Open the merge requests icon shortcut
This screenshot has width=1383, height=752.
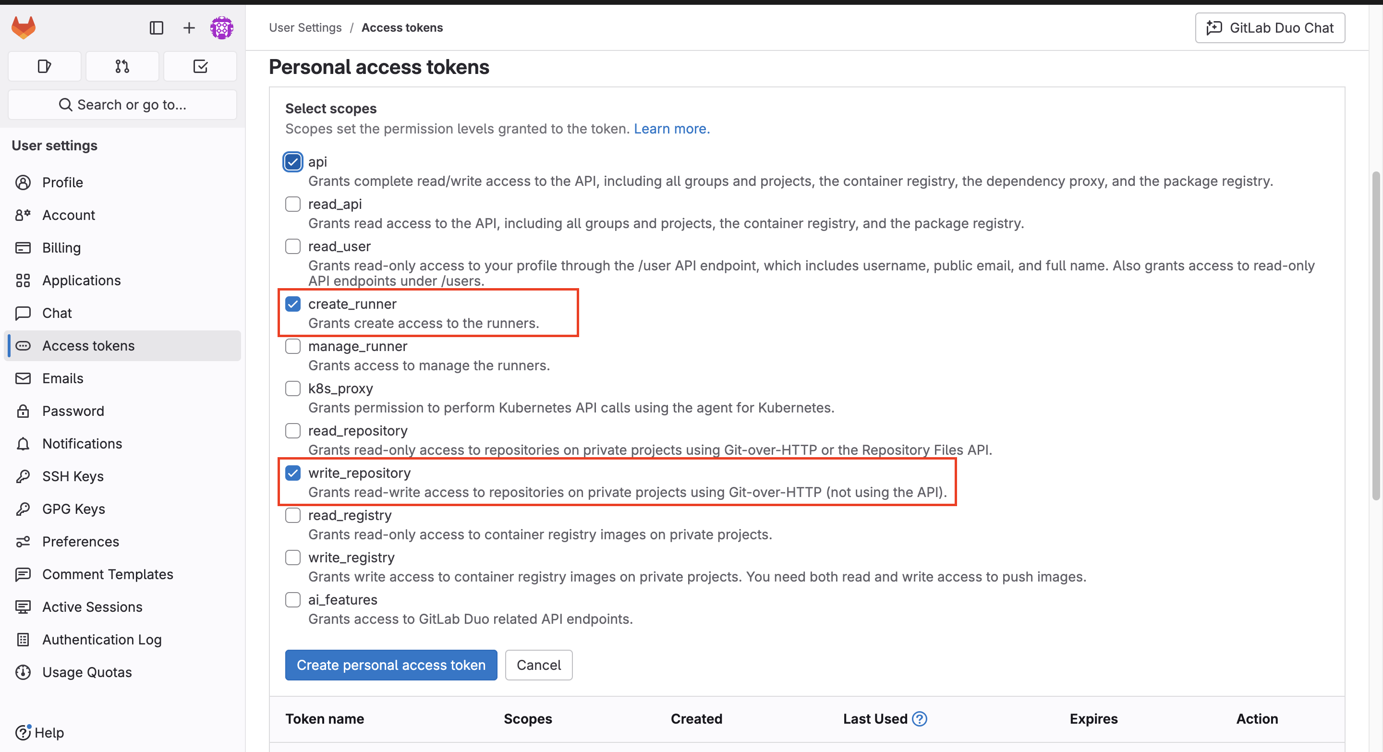[122, 67]
